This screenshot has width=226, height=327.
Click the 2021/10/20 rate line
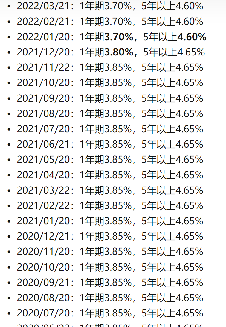click(x=110, y=83)
